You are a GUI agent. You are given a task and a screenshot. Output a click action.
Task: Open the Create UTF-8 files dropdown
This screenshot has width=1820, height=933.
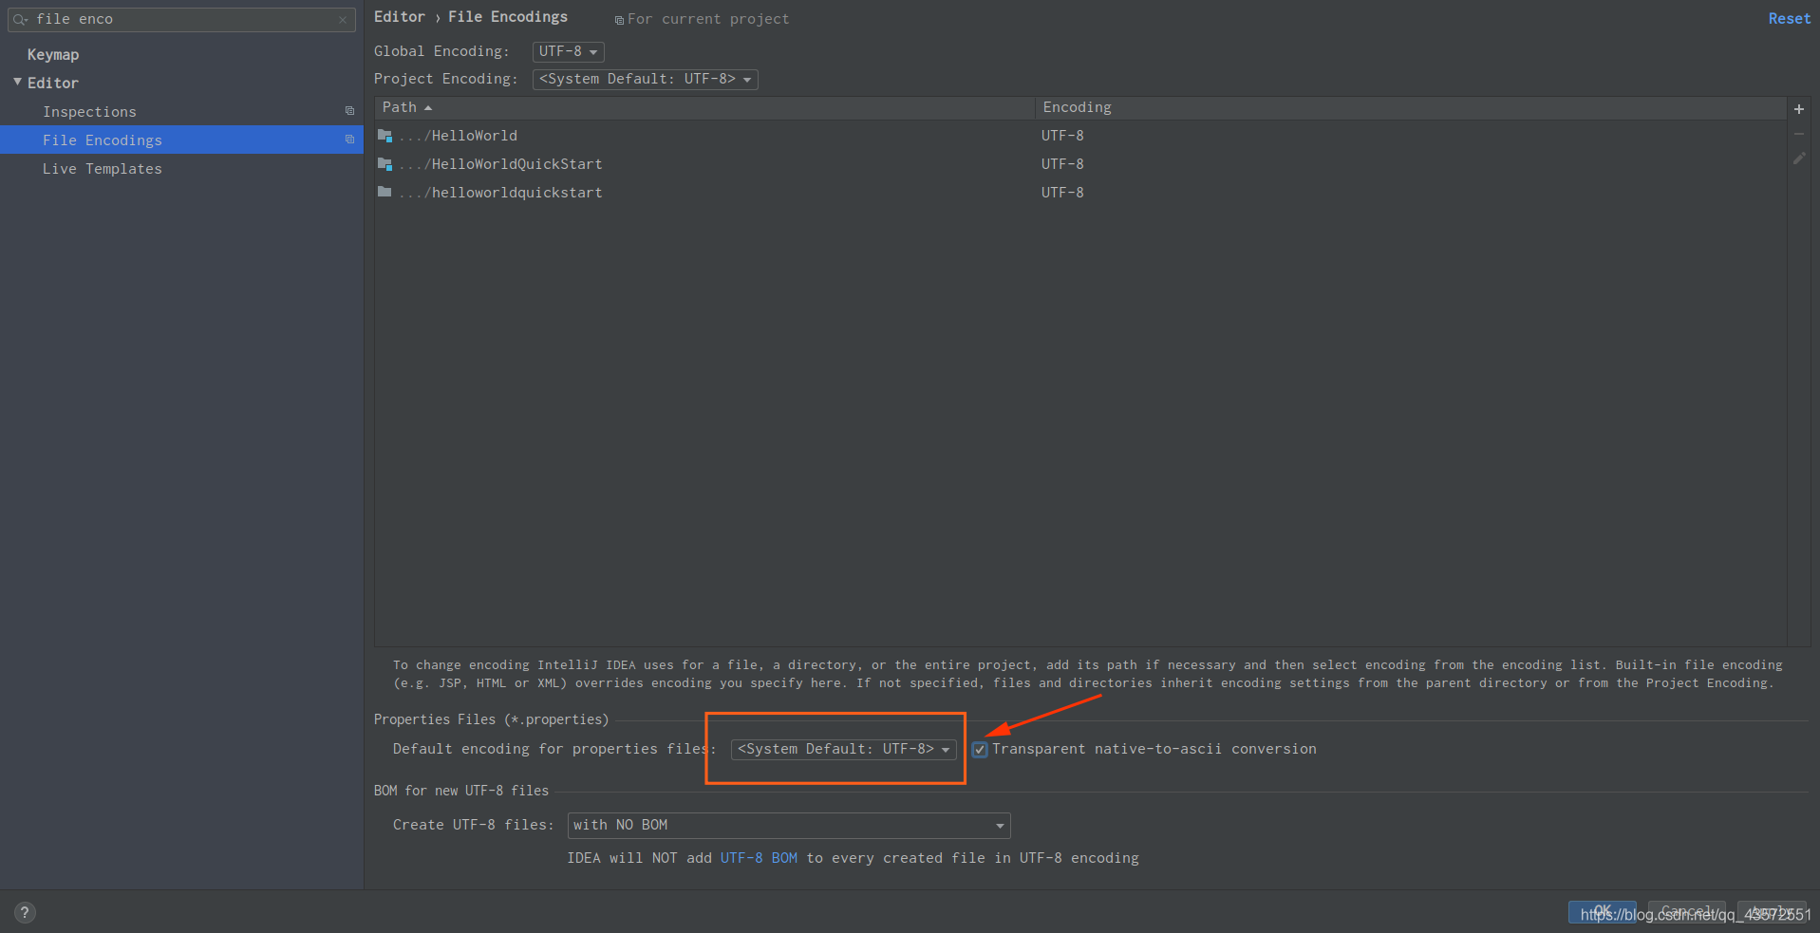click(789, 826)
